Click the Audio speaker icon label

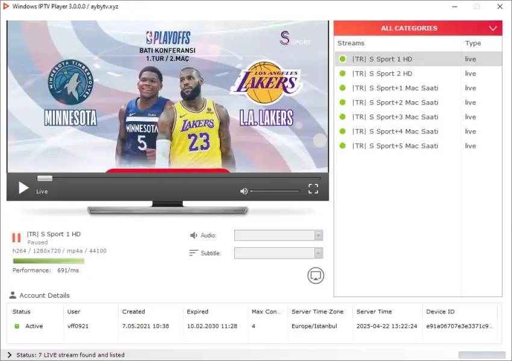(x=193, y=235)
